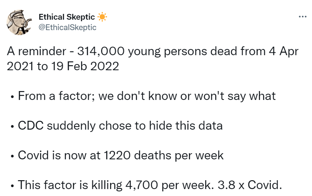Open the tweet's three-dot more options menu

[x=302, y=17]
